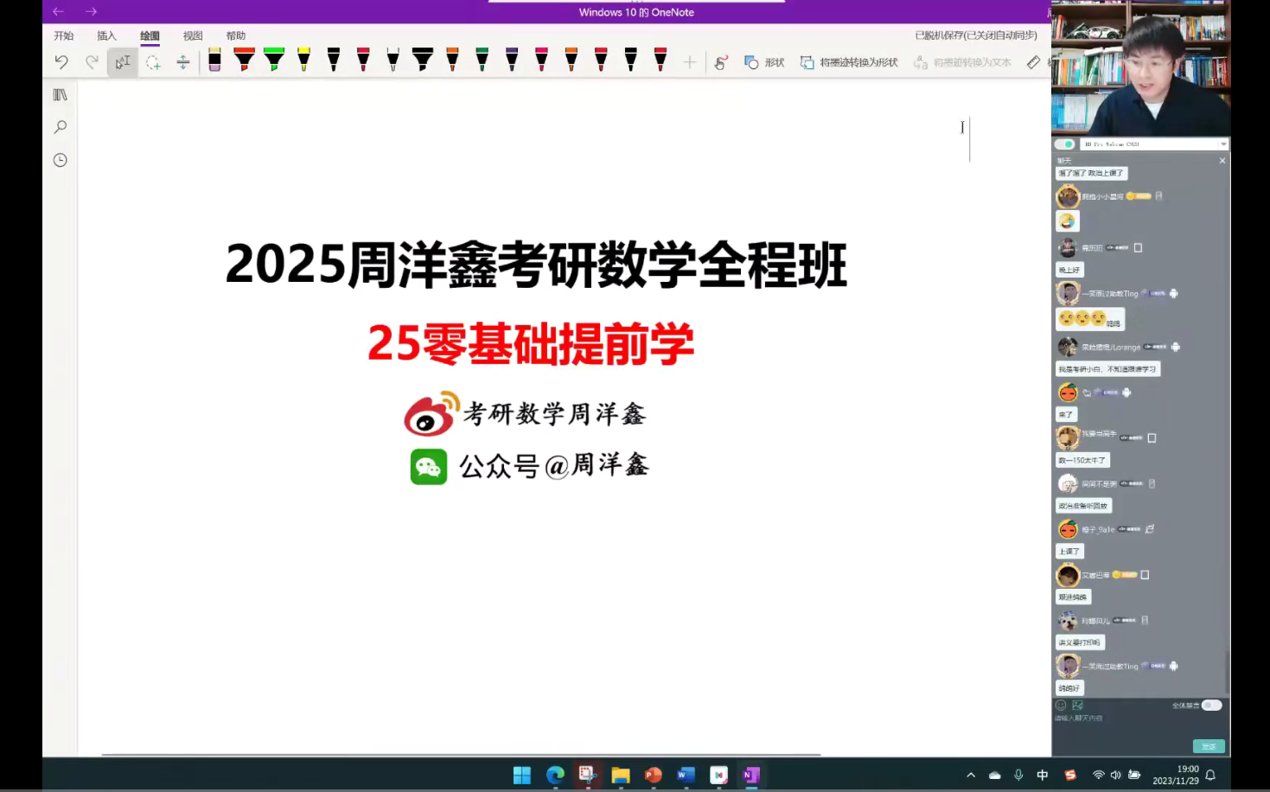Click the OneNote taskbar icon
Viewport: 1270px width, 792px height.
[x=751, y=776]
